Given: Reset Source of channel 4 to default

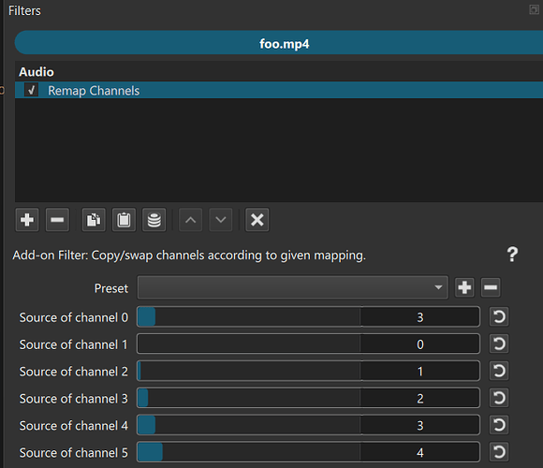Looking at the screenshot, I should 499,425.
